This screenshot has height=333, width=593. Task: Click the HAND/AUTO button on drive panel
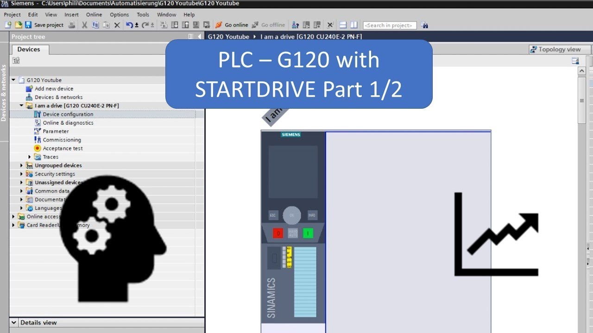[x=293, y=234]
